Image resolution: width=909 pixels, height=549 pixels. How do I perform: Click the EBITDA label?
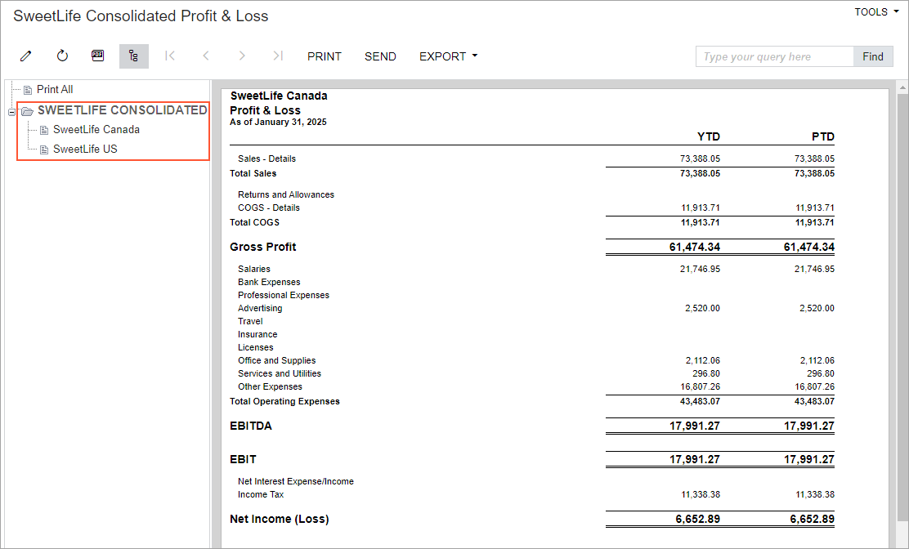[250, 426]
